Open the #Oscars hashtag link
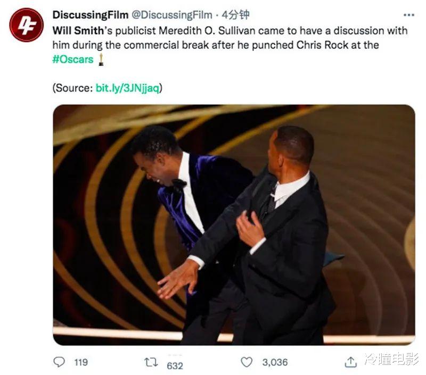The height and width of the screenshot is (375, 426). tap(72, 60)
